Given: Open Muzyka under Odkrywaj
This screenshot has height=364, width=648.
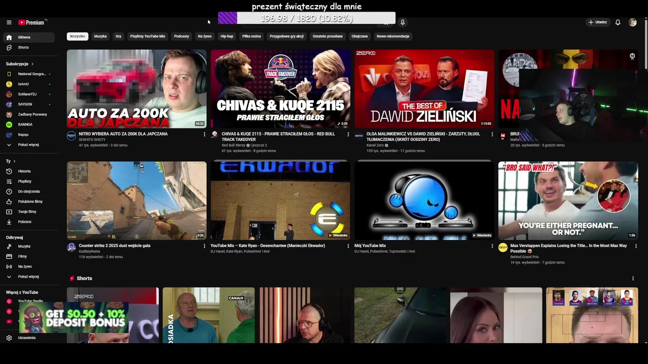Looking at the screenshot, I should (28, 246).
